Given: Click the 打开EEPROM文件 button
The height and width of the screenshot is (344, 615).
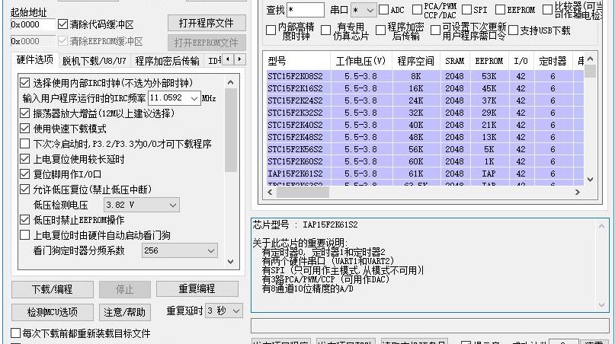Looking at the screenshot, I should [x=207, y=43].
